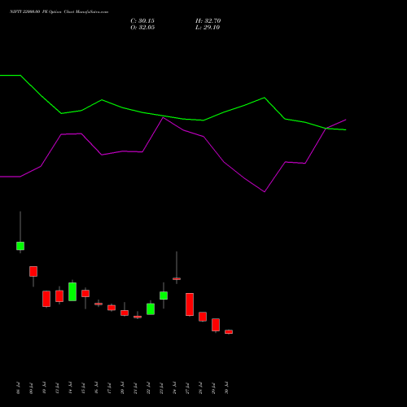
Task: Click the low value "L: 29.10"
Action: 208,28
